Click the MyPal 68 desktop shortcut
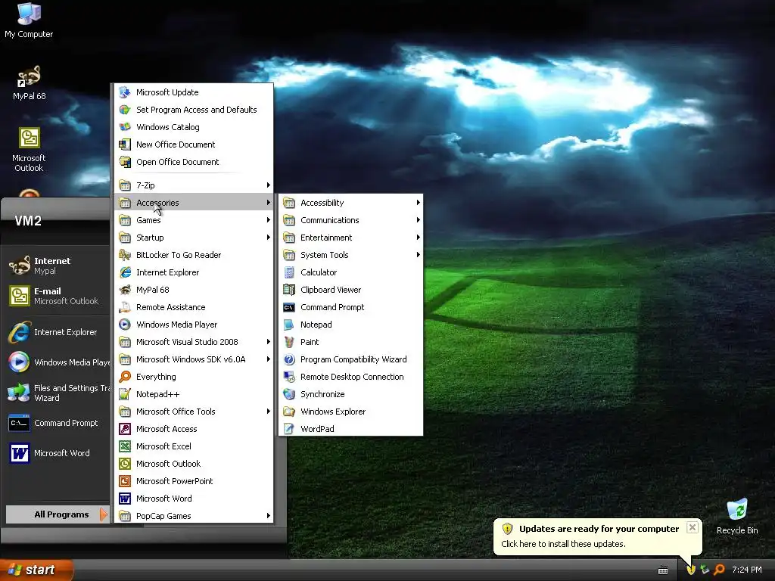The width and height of the screenshot is (775, 581). coord(30,82)
